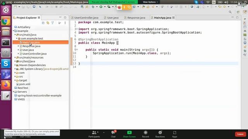Collapse the src/main/java folder
Viewport: 248px width, 139px height.
pos(15,35)
